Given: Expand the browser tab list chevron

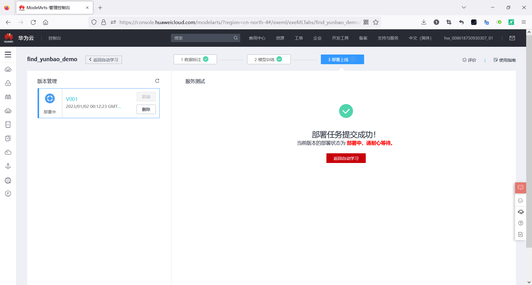Looking at the screenshot, I should [x=464, y=7].
